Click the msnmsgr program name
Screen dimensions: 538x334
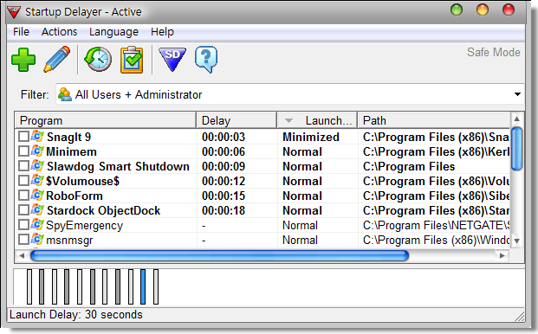click(x=69, y=241)
